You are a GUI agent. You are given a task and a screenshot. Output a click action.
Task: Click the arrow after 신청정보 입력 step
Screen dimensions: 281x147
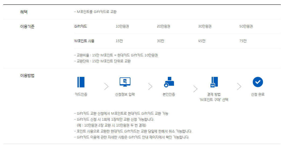(x=150, y=86)
